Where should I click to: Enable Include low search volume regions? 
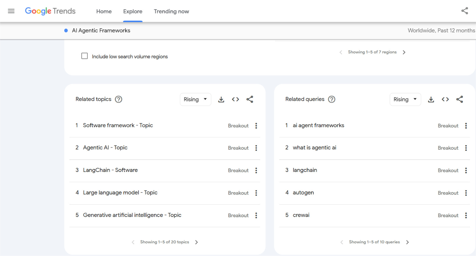click(84, 56)
